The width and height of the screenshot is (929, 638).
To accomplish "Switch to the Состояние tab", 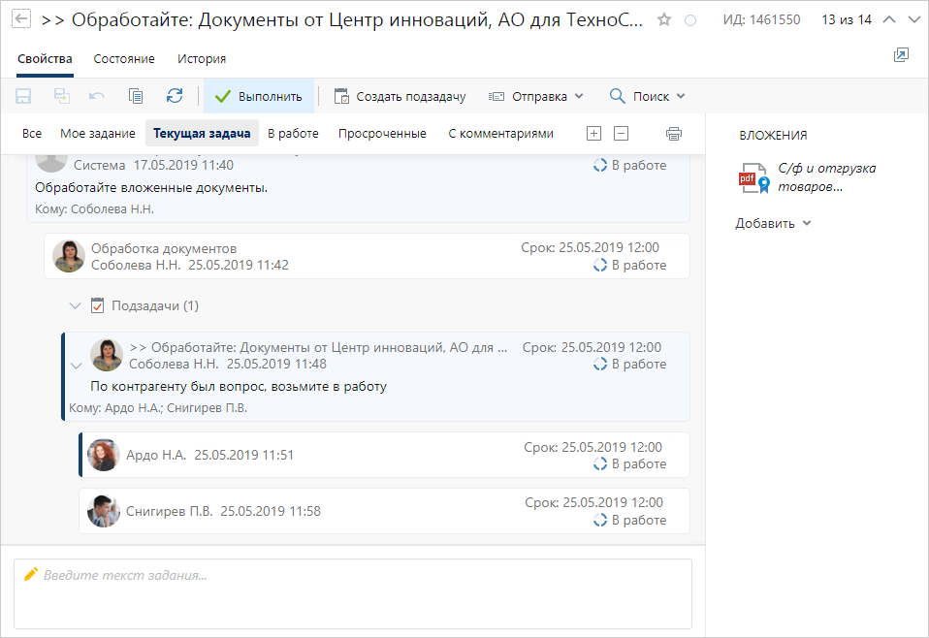I will [124, 59].
